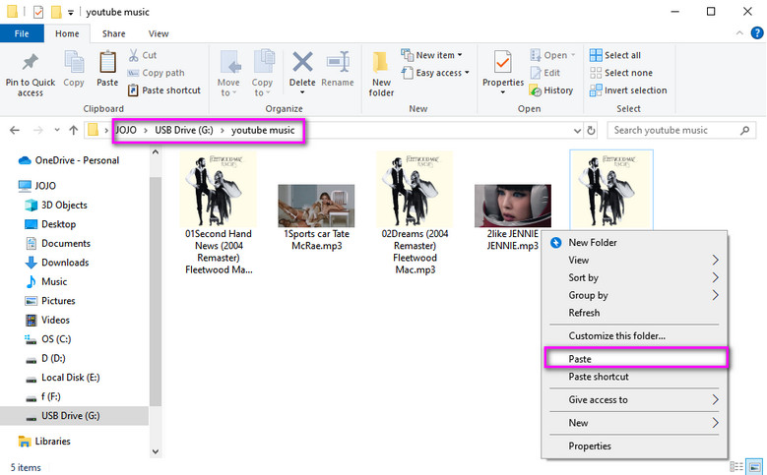Switch to large icons view icon

point(755,467)
